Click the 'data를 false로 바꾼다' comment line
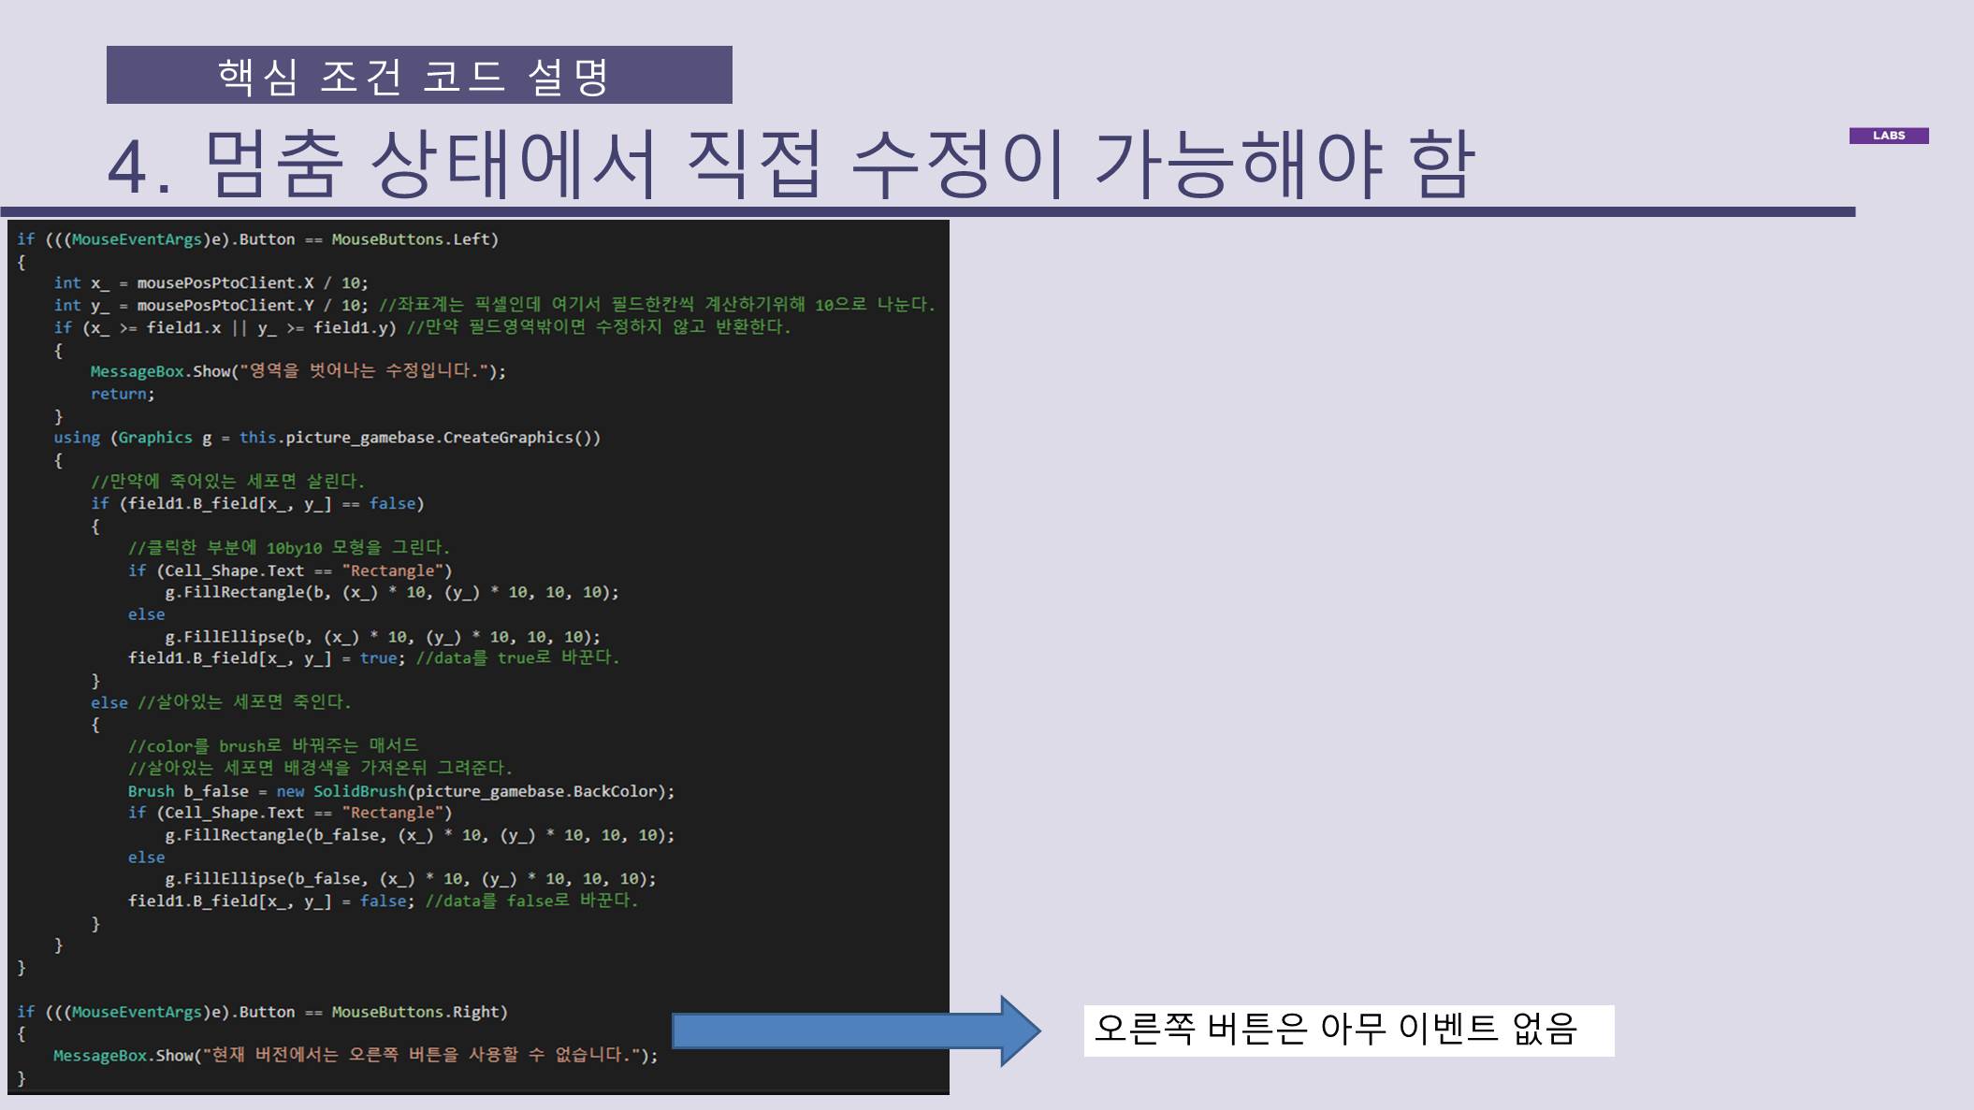Viewport: 1974px width, 1110px height. point(530,901)
